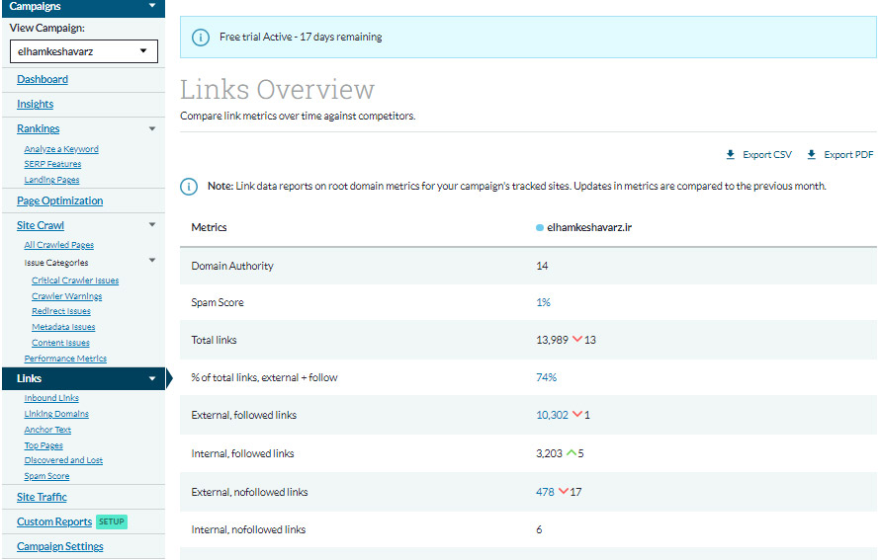
Task: Open the Dashboard menu item
Action: 43,79
